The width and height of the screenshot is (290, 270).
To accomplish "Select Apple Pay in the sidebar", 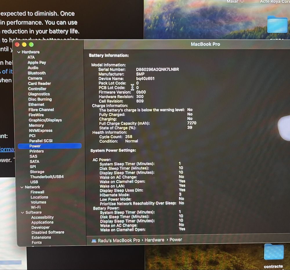I will 37,63.
